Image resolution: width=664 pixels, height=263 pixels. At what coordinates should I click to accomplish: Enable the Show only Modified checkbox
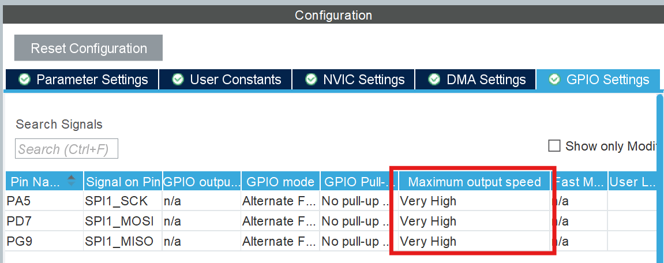[x=554, y=146]
